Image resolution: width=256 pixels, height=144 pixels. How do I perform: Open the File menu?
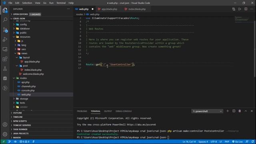click(10, 3)
